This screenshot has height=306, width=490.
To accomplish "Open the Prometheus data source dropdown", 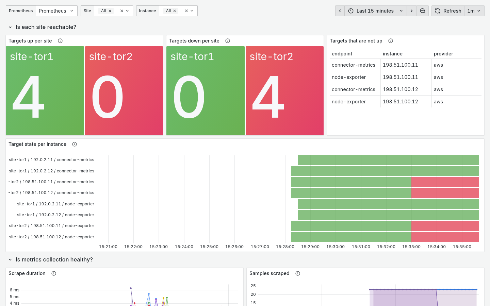I will pyautogui.click(x=56, y=11).
